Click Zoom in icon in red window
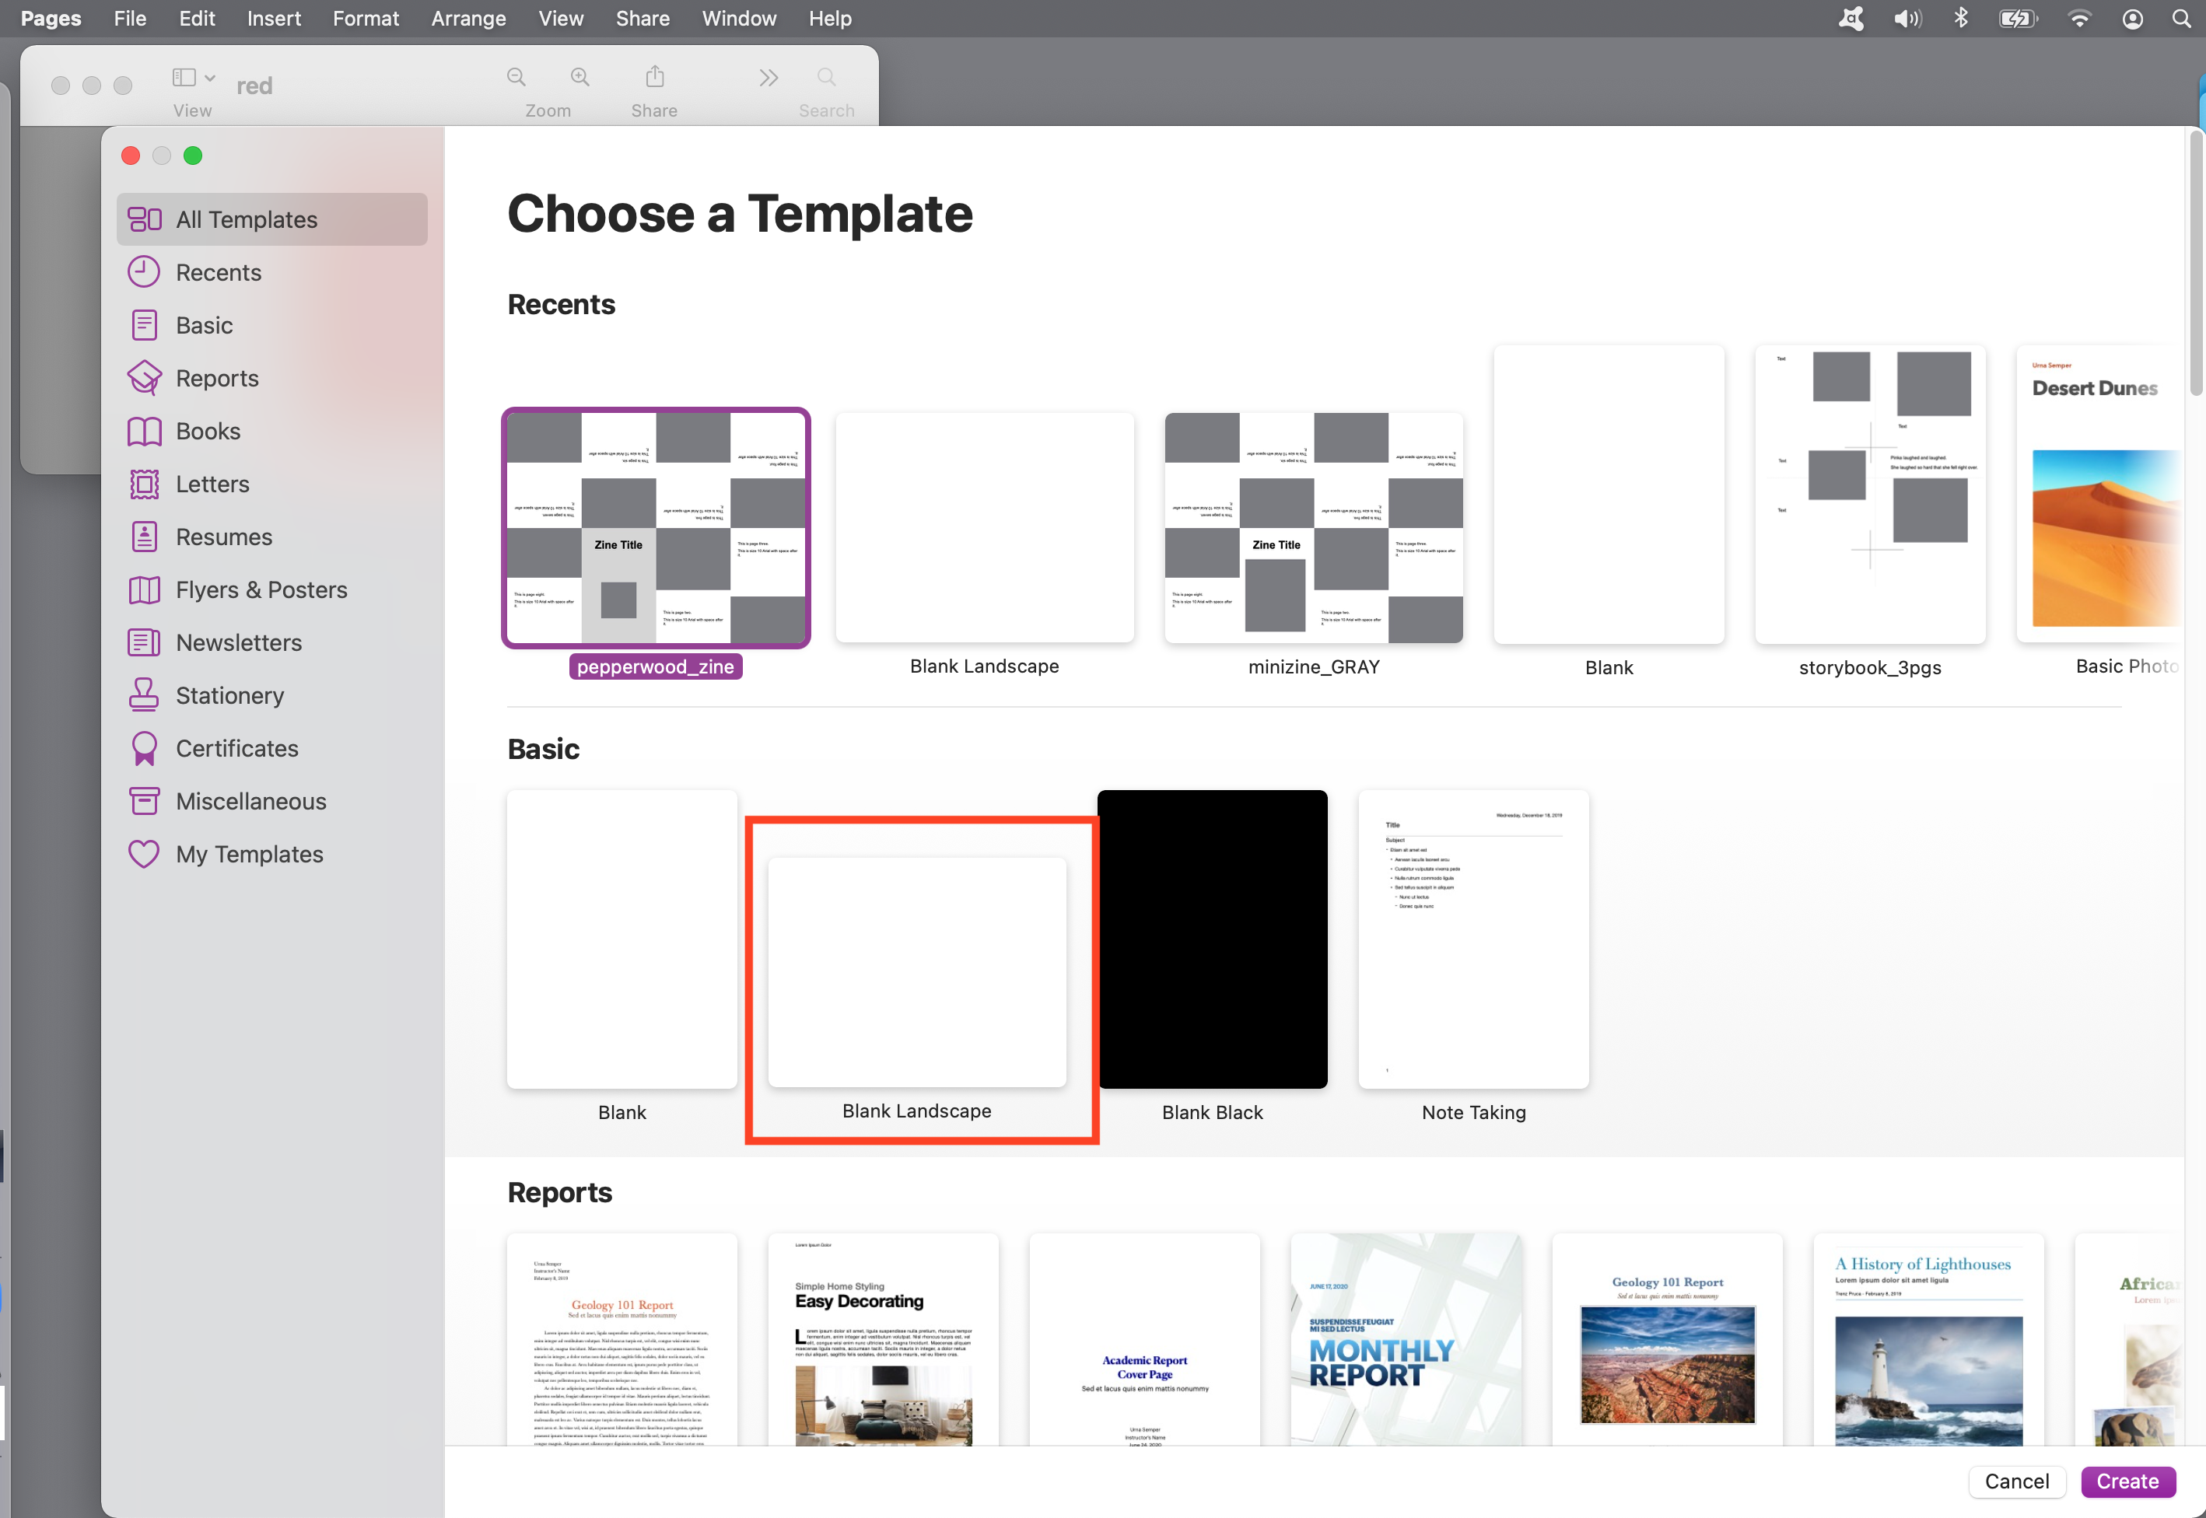 pos(580,77)
